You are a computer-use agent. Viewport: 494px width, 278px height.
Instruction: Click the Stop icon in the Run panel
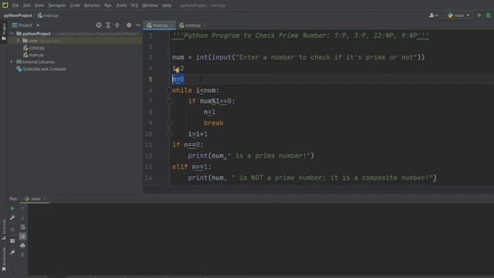pyautogui.click(x=12, y=229)
